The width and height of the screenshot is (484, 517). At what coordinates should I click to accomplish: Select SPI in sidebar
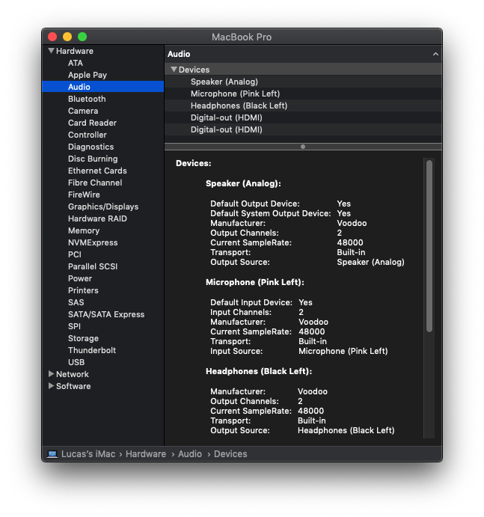click(x=74, y=326)
